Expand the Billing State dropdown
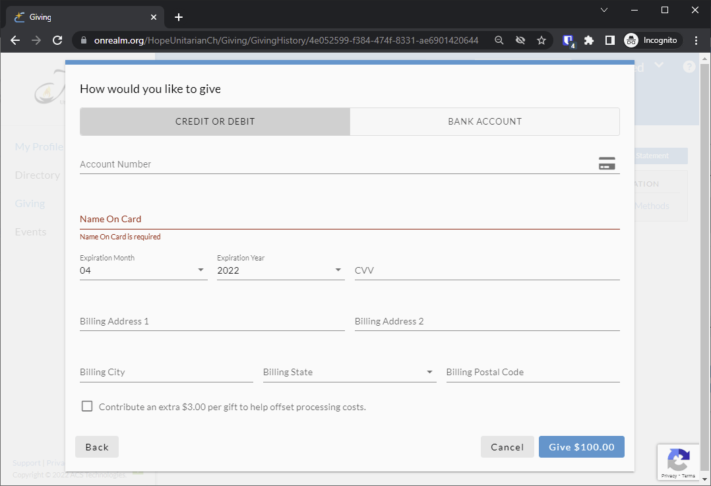 click(x=349, y=372)
